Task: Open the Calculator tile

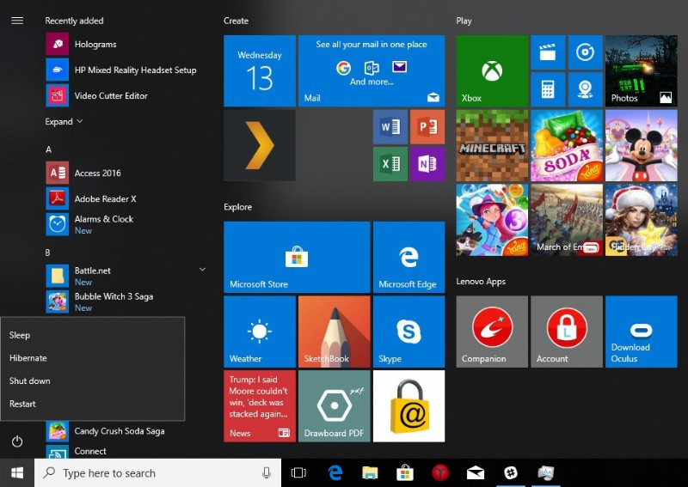Action: coord(548,89)
